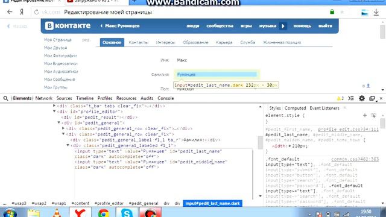Open the Resources panel
Screen dimensions: 386x217
tap(126, 98)
